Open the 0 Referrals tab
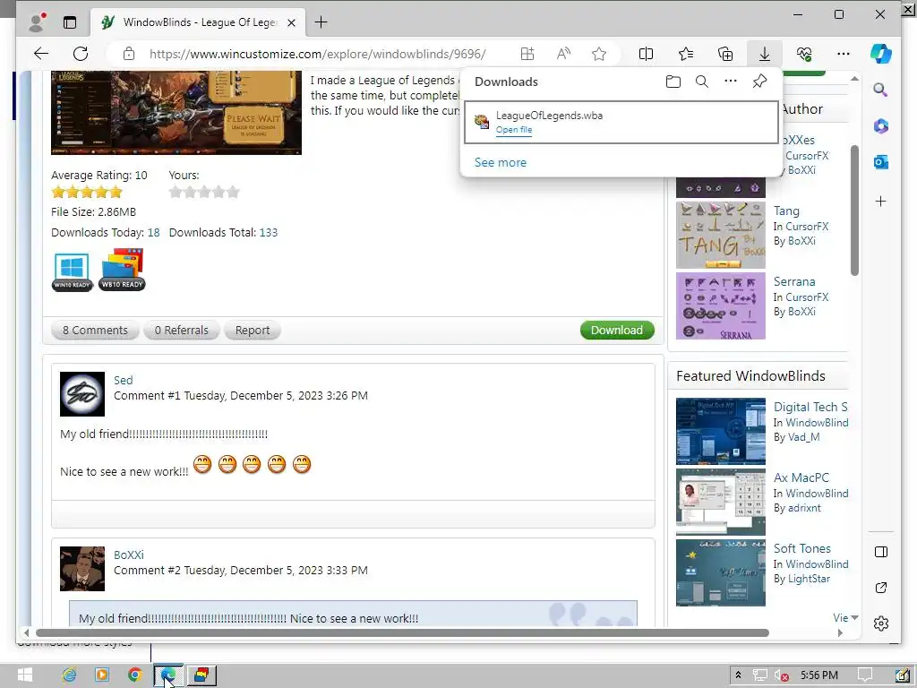This screenshot has width=917, height=688. tap(181, 330)
